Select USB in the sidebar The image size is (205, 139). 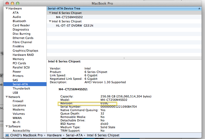pos(15,93)
